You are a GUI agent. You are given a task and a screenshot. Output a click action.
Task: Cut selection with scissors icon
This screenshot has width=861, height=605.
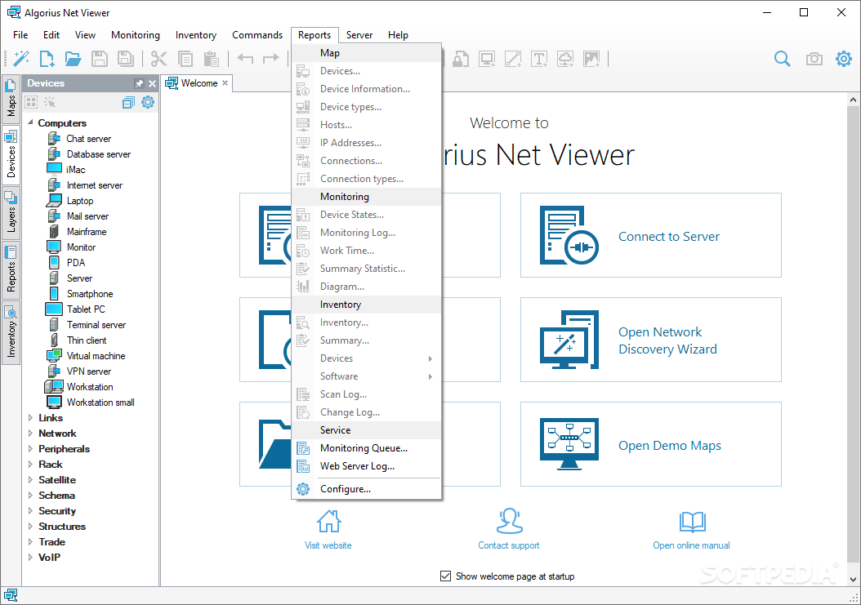[x=158, y=59]
